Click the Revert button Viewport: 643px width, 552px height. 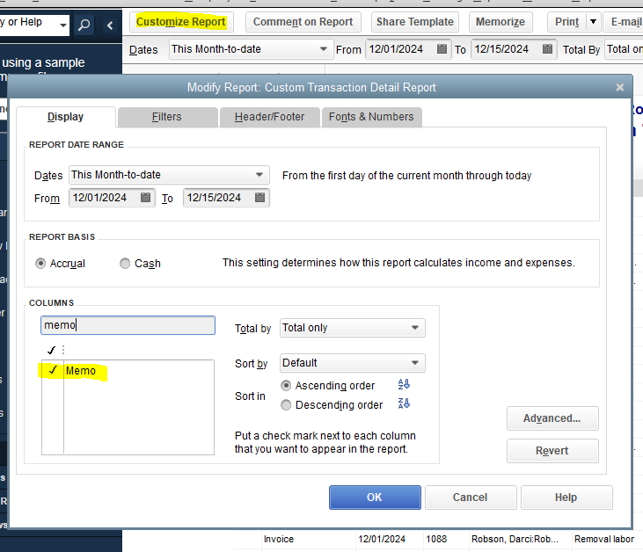(x=552, y=451)
